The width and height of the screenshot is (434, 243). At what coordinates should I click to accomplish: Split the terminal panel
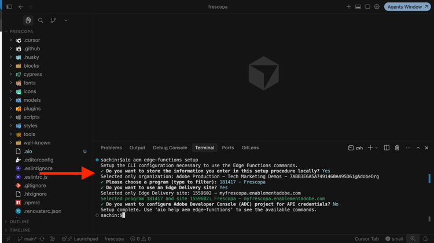[x=387, y=148]
